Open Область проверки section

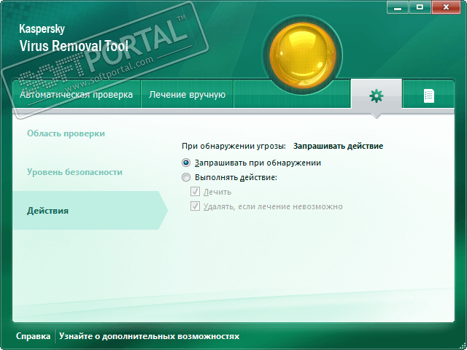pos(66,133)
